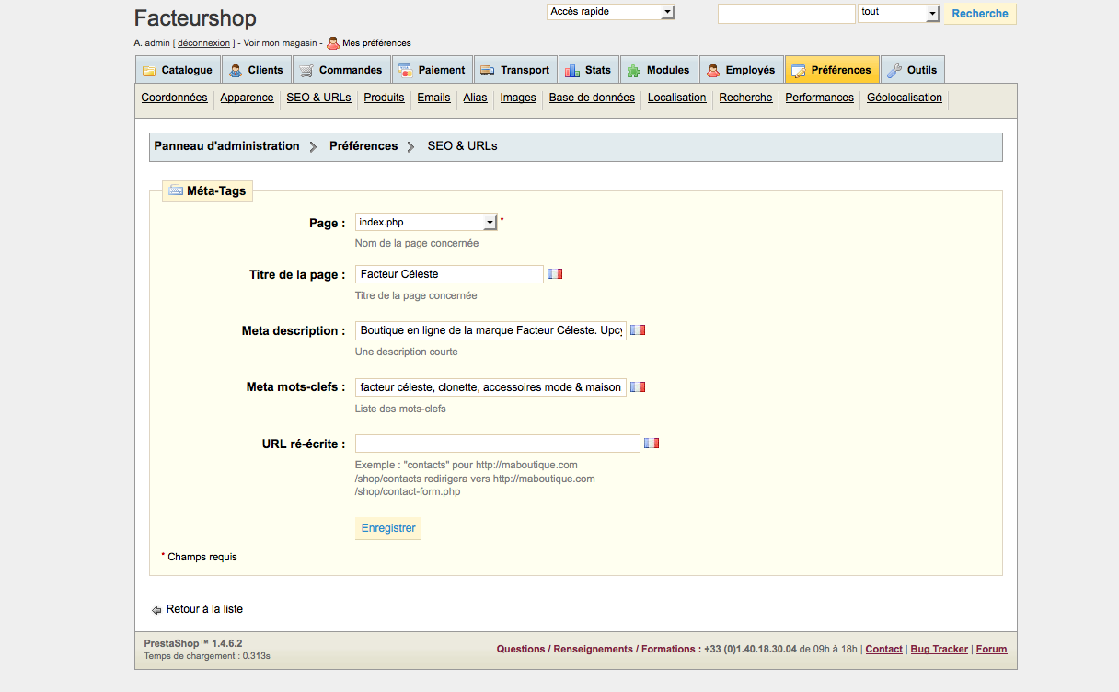This screenshot has width=1119, height=692.
Task: Open Emails preferences
Action: tap(433, 98)
